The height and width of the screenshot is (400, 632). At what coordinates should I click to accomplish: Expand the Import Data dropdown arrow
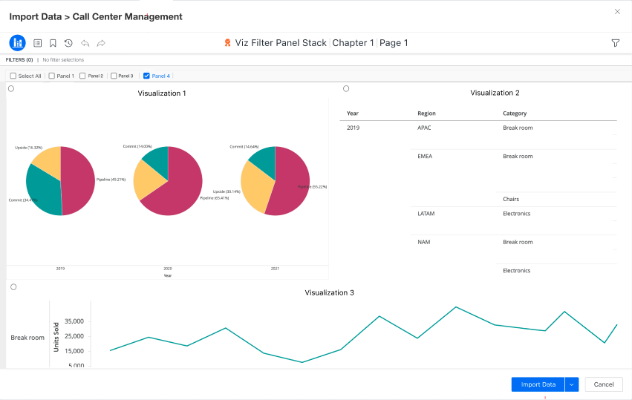coord(571,384)
